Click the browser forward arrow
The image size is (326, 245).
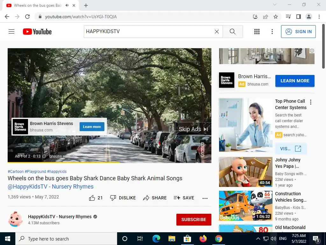click(x=17, y=17)
